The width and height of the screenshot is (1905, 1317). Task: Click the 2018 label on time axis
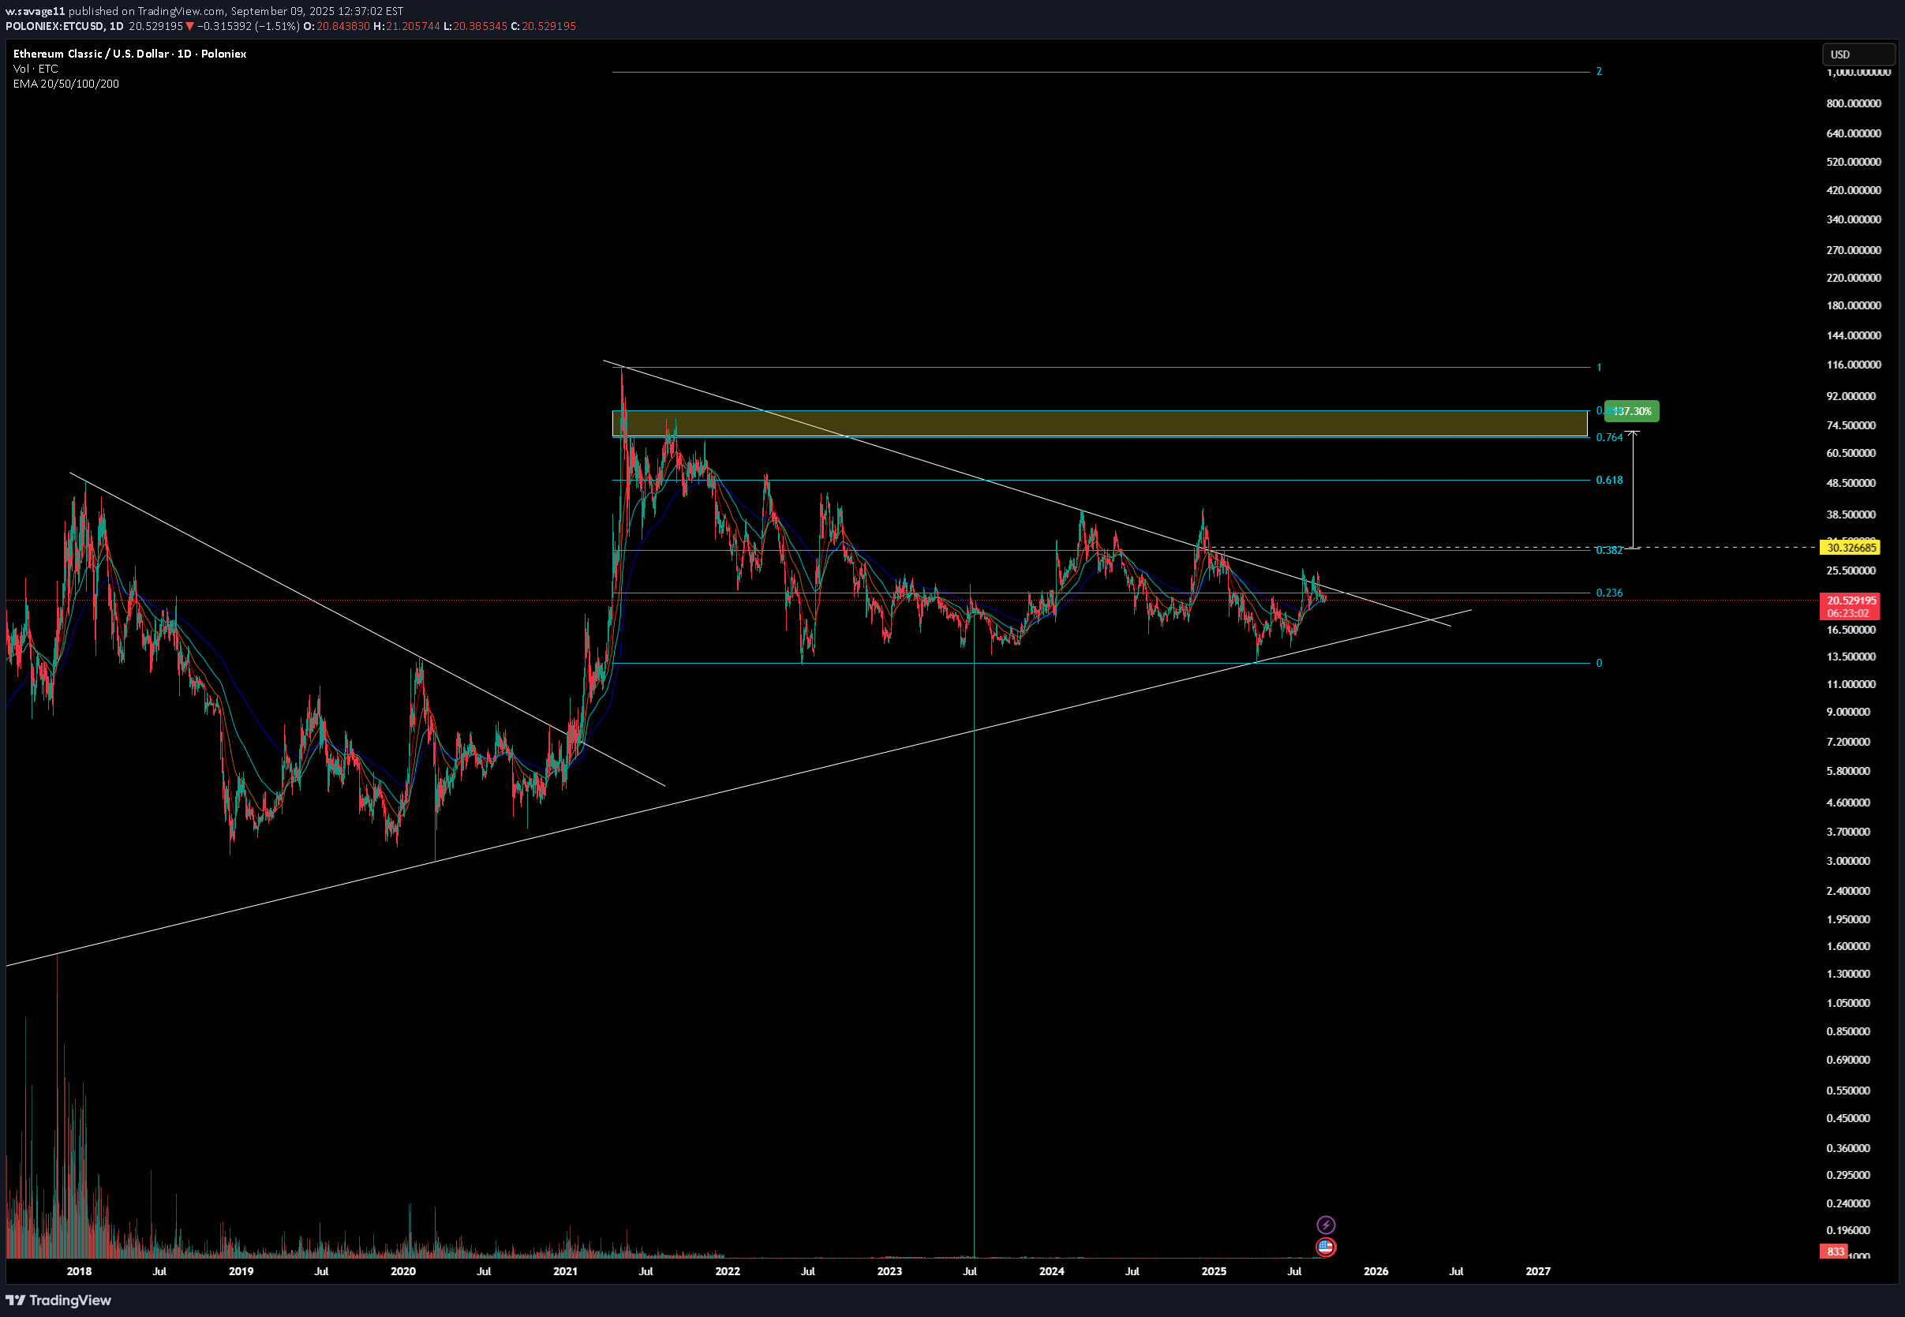[79, 1270]
